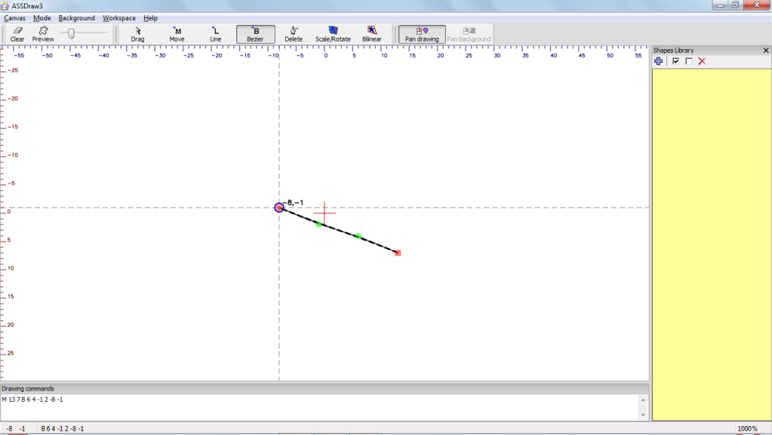Activate Pan drawing mode
Viewport: 772px width, 435px height.
422,35
